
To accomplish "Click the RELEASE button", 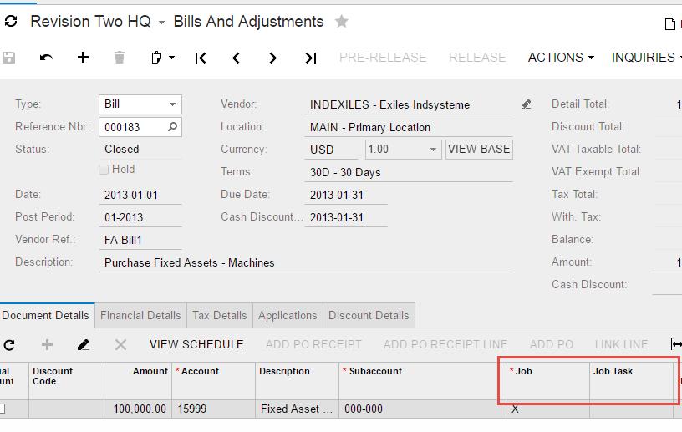I will click(x=477, y=58).
